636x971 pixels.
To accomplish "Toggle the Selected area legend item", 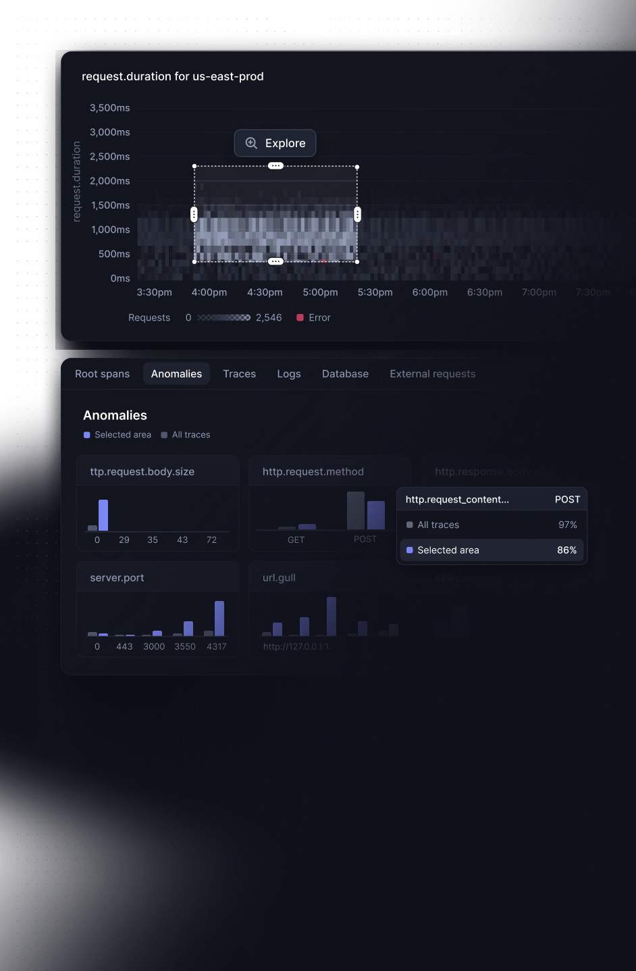I will (117, 435).
